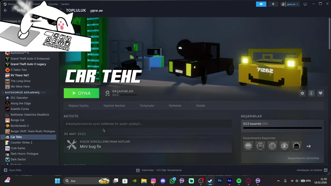331x186 pixels.
Task: Click the 0/13 achievement progress bar
Action: click(x=282, y=128)
